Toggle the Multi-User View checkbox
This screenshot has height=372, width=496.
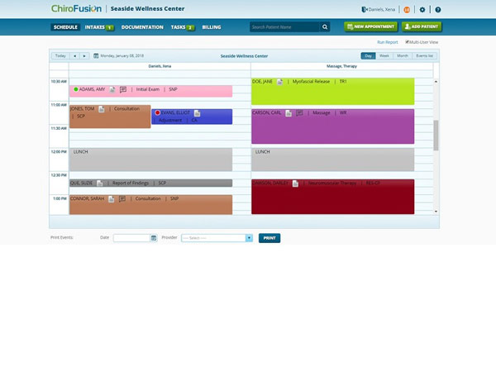coord(407,42)
